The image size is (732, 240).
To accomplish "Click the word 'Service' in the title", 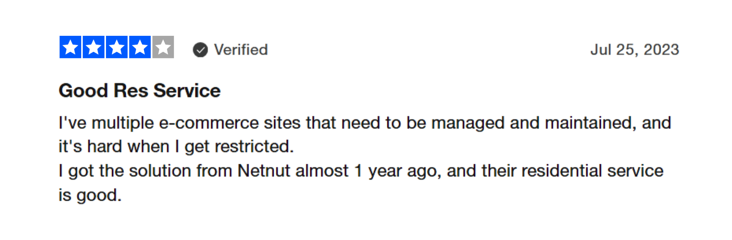I will click(x=187, y=91).
